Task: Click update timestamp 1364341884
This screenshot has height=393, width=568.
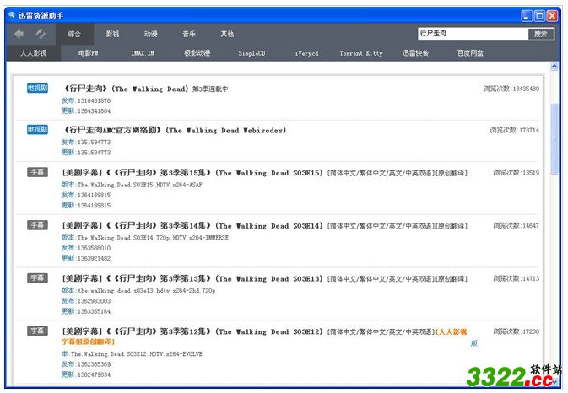Action: pyautogui.click(x=95, y=110)
